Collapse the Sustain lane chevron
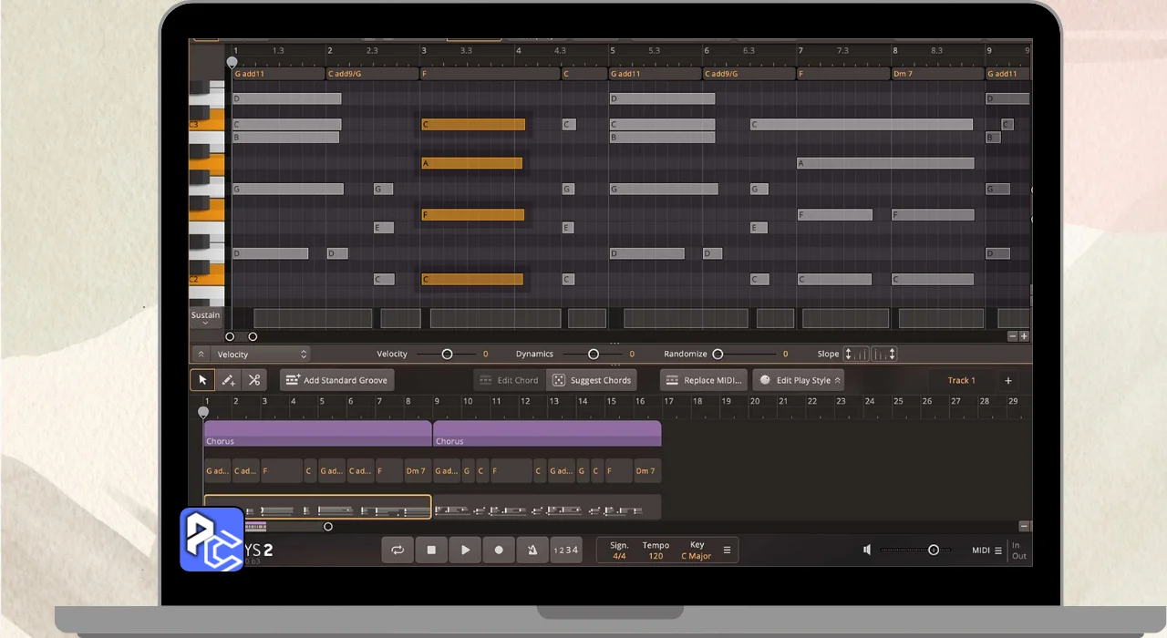The image size is (1167, 638). tap(205, 324)
